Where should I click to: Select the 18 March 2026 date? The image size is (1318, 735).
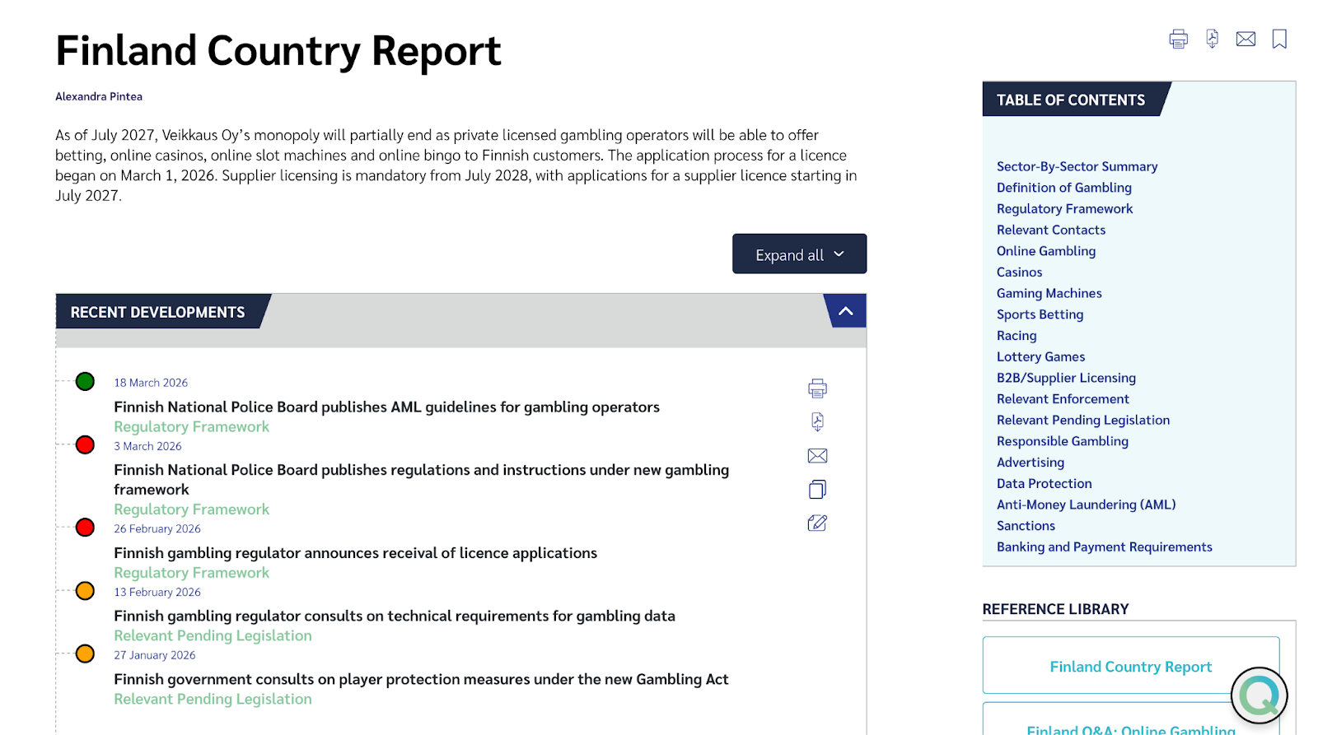coord(151,383)
